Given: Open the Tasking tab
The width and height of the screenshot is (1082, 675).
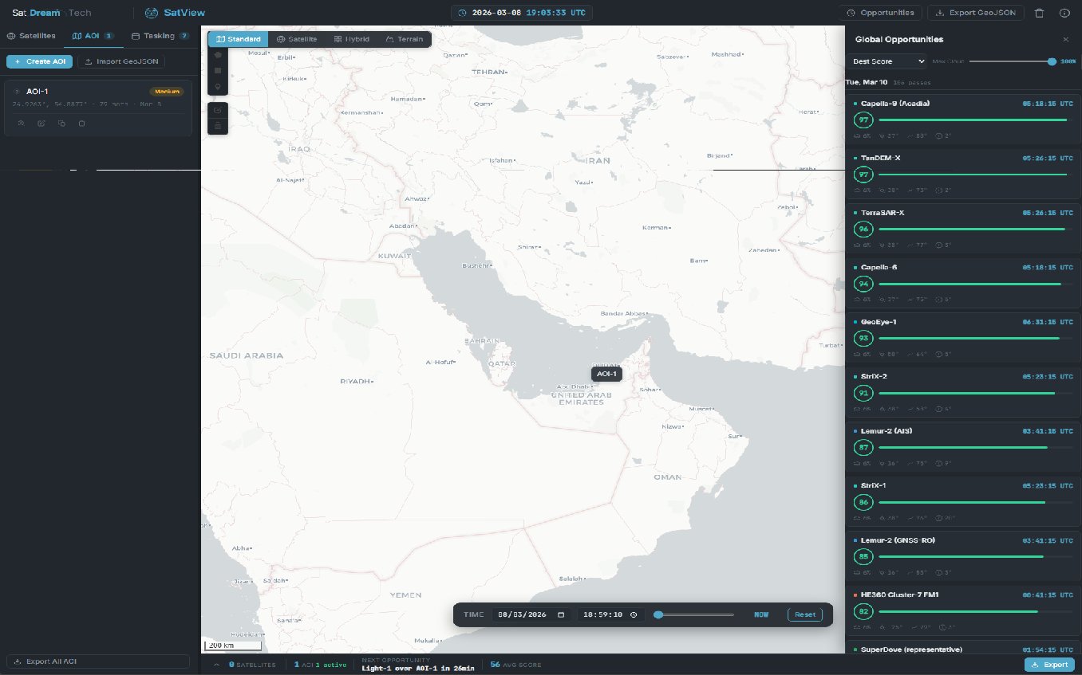Looking at the screenshot, I should pos(160,36).
